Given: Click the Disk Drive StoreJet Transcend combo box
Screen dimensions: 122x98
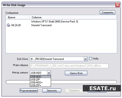Looking at the screenshot, I should click(x=59, y=59).
